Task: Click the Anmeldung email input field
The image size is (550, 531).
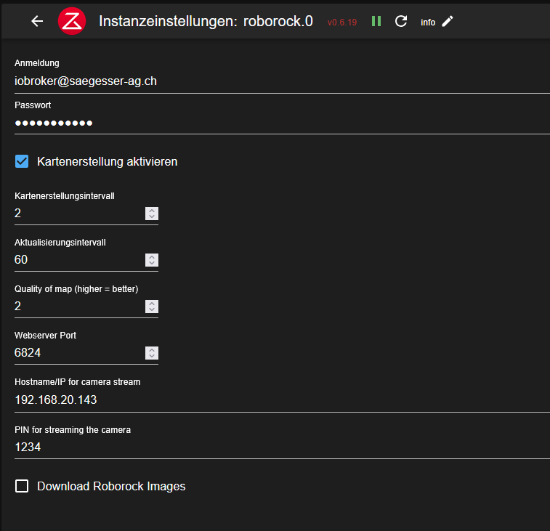Action: [276, 81]
